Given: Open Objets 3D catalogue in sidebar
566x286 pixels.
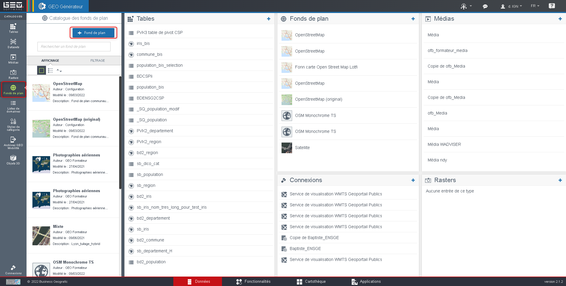Looking at the screenshot, I should coord(13,160).
